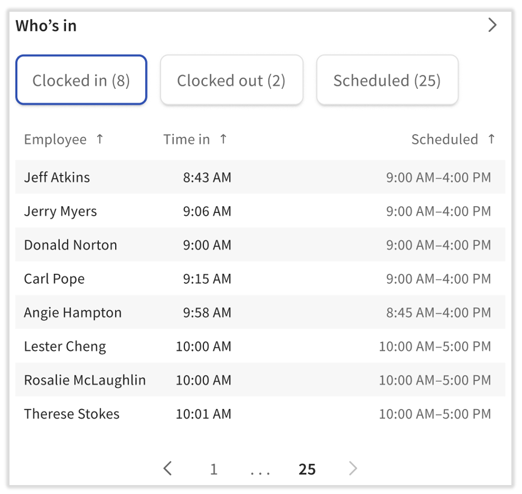Select page 25 in pagination

307,469
